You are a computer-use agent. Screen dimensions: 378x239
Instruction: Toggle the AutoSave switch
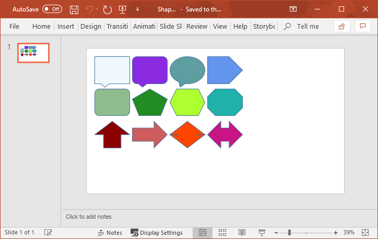click(x=52, y=9)
